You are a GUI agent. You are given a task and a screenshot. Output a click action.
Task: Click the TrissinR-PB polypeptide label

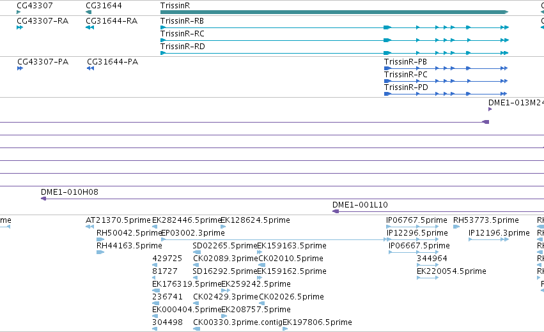pos(405,62)
